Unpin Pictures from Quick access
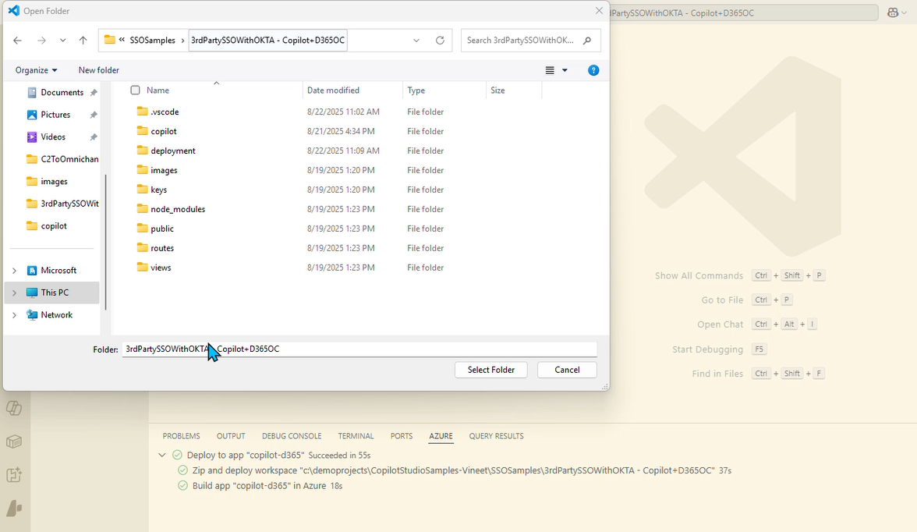917x532 pixels. [x=93, y=114]
